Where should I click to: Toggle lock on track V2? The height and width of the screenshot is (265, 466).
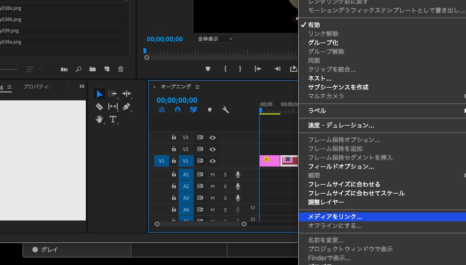click(x=173, y=149)
